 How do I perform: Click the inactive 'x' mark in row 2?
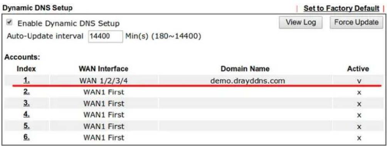click(x=359, y=92)
